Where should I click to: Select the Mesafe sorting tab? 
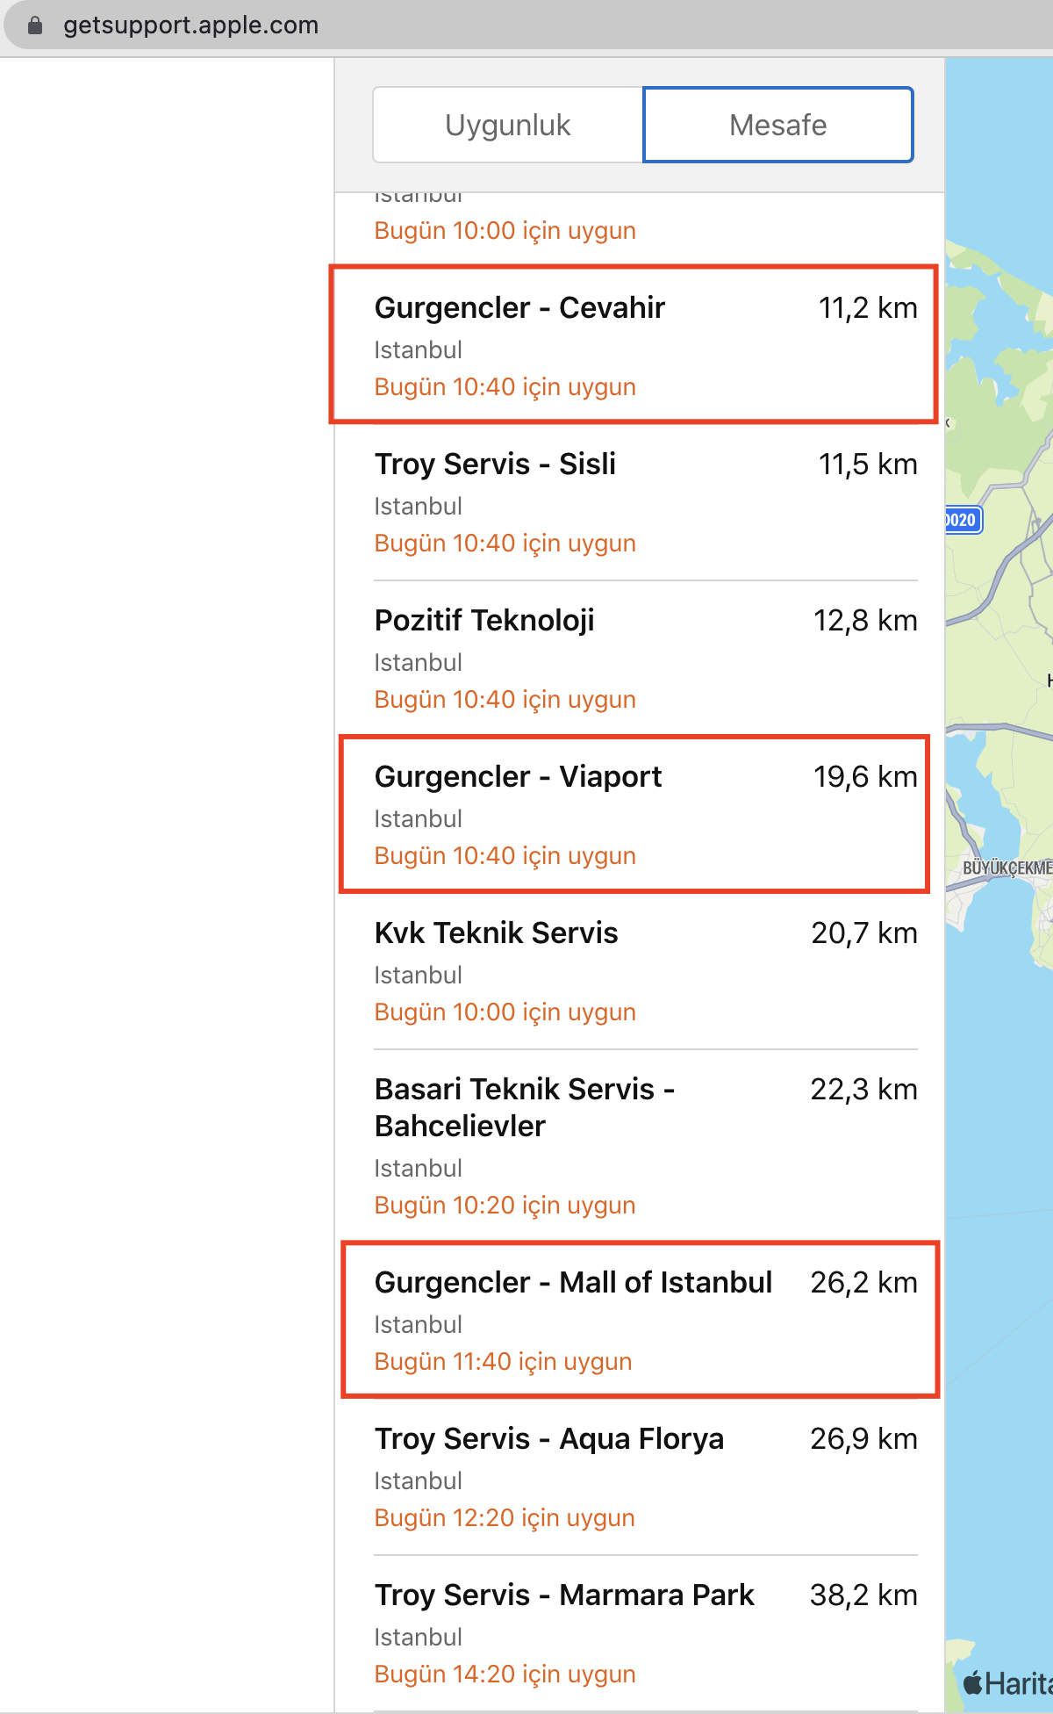(x=778, y=125)
